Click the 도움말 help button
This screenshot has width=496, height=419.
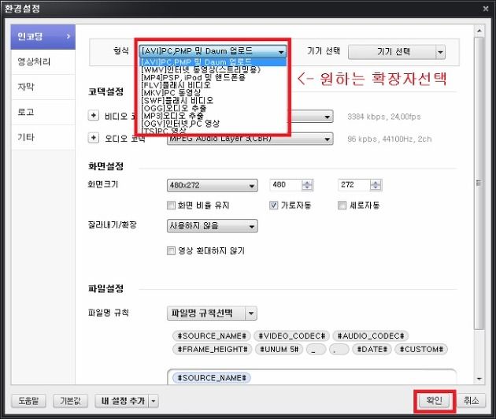pos(28,401)
